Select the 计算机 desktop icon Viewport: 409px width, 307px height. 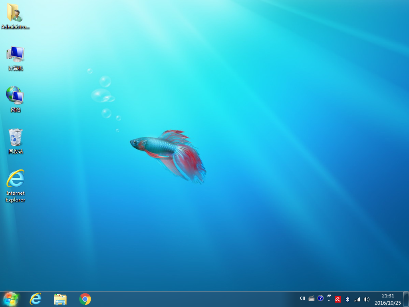point(16,58)
